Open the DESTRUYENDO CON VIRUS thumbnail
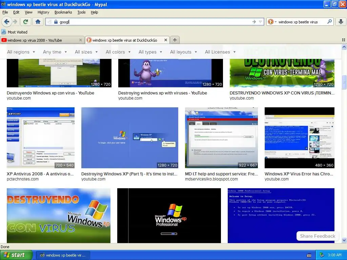 (x=59, y=216)
